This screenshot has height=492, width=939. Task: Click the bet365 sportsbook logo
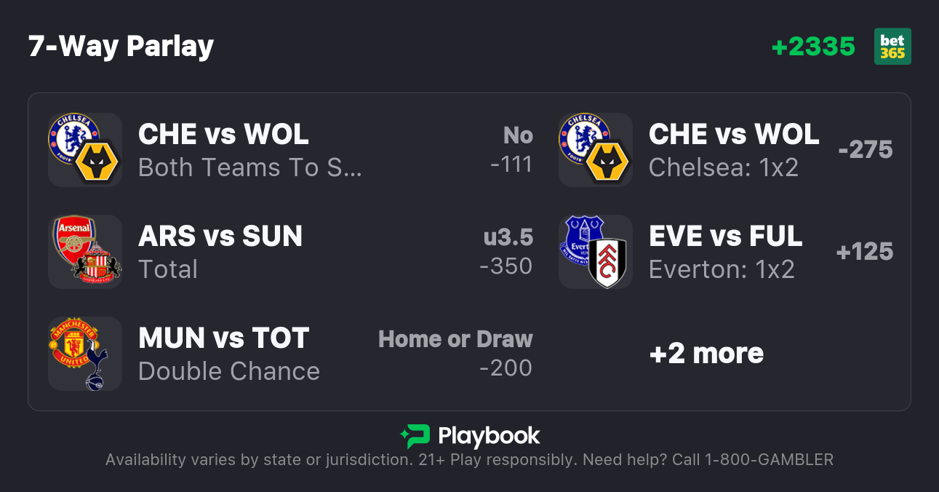pyautogui.click(x=892, y=47)
